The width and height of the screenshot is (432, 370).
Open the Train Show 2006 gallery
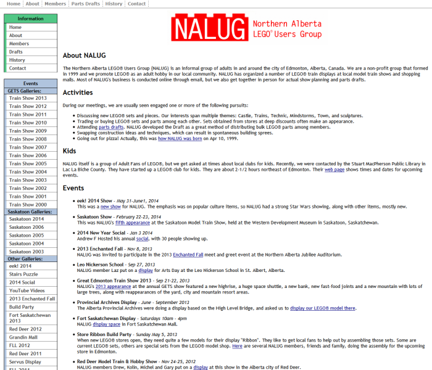pyautogui.click(x=31, y=155)
